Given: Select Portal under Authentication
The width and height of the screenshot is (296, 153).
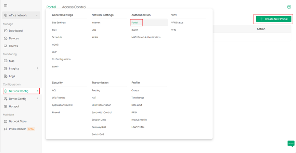Looking at the screenshot, I should (x=135, y=23).
